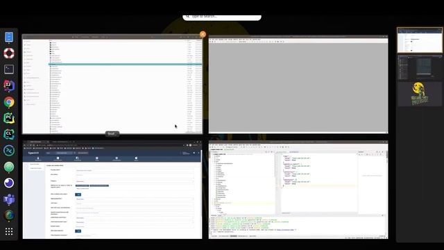
Task: Switch to the second dark workspace thumbnail
Action: tap(420, 67)
